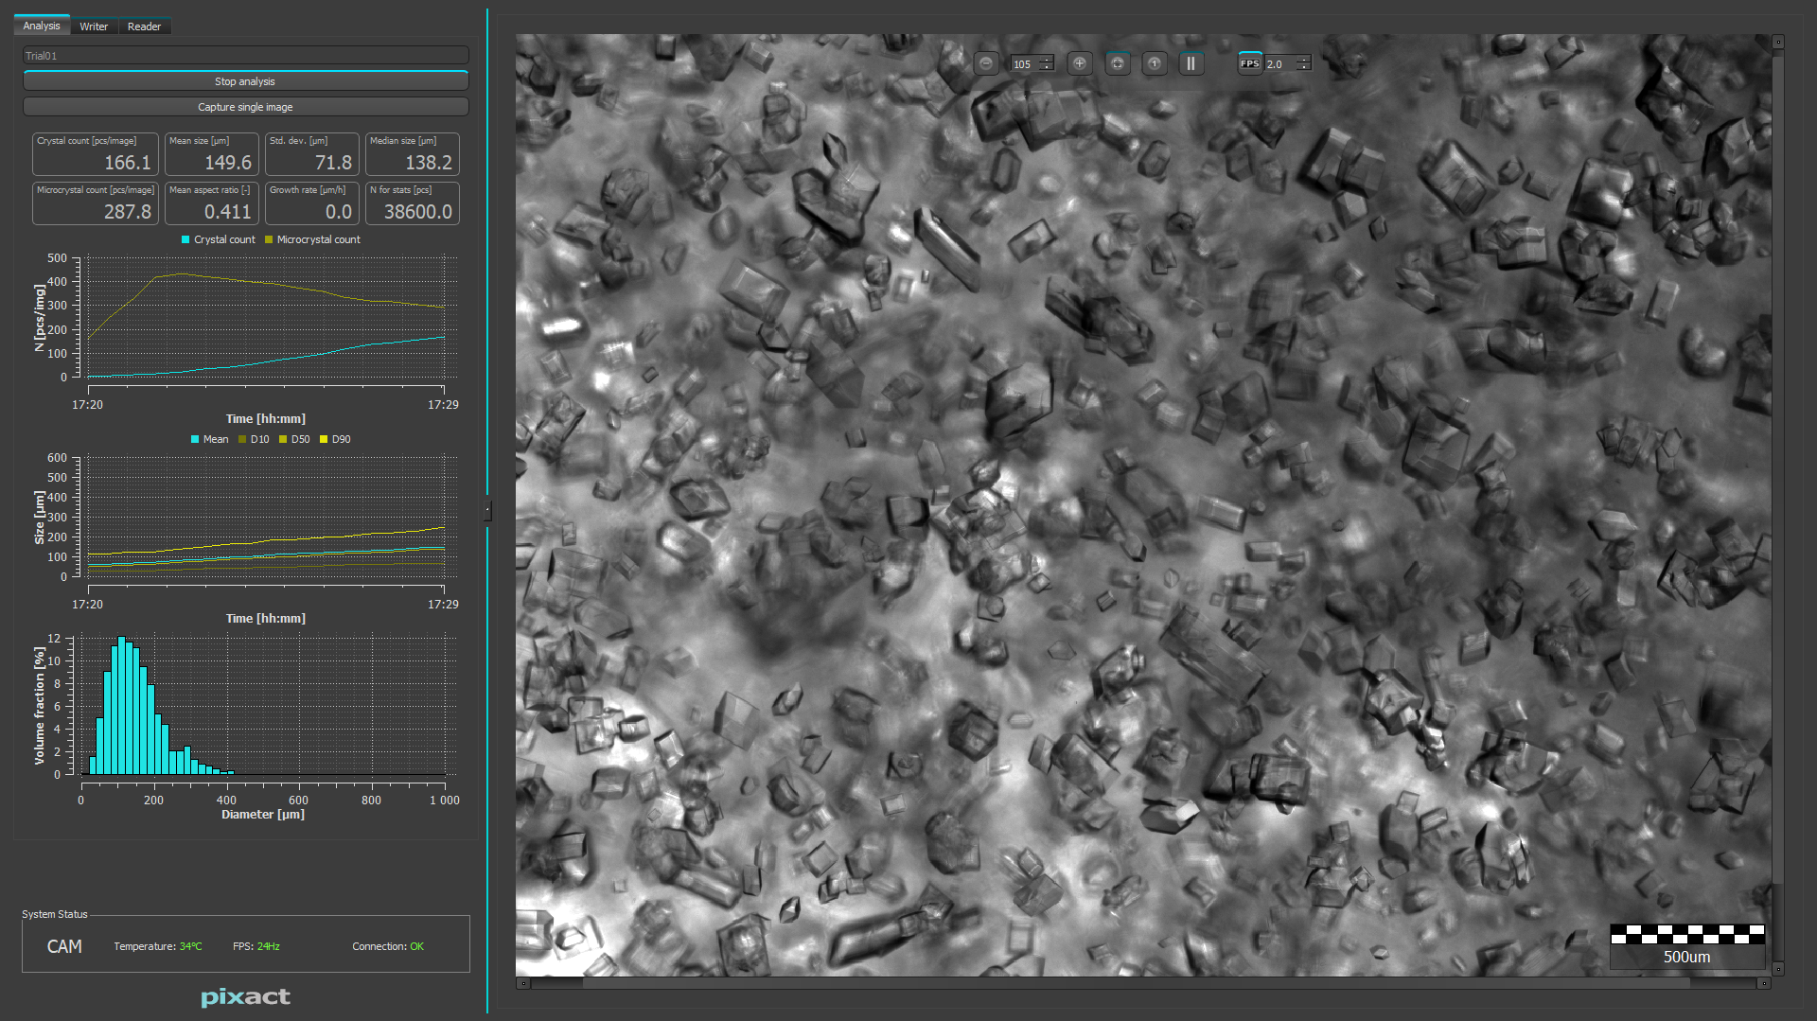Open the Reader tab
This screenshot has height=1021, width=1817.
point(144,26)
